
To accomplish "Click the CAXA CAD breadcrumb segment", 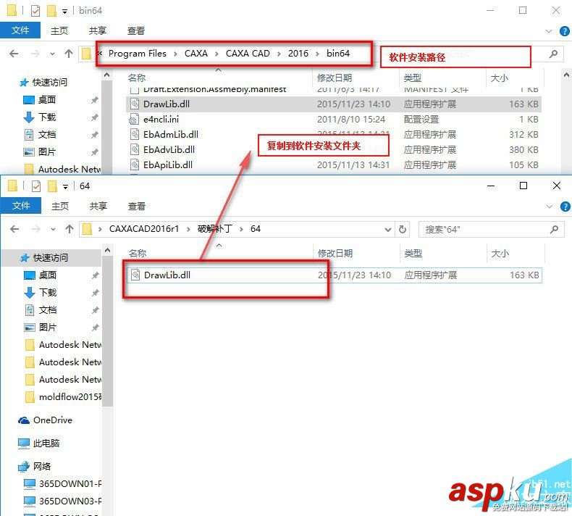I will 248,54.
